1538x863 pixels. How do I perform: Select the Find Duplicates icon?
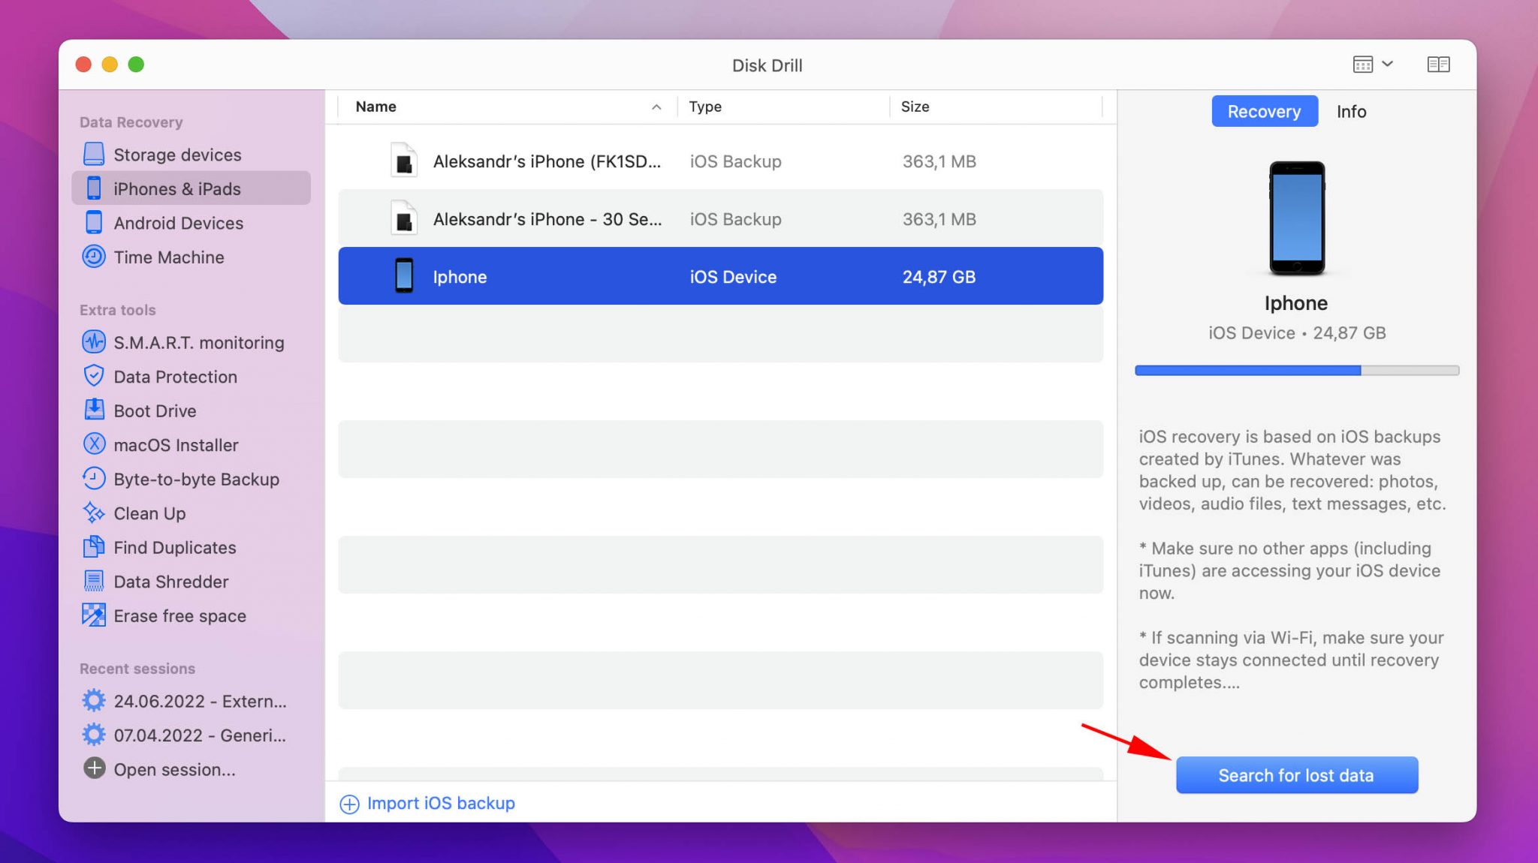tap(93, 546)
